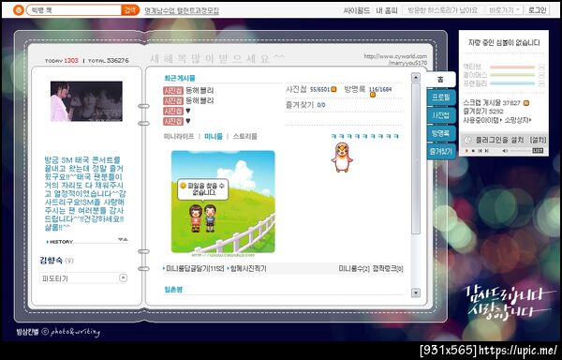Click the new badge under 방명록 count

tap(373, 95)
